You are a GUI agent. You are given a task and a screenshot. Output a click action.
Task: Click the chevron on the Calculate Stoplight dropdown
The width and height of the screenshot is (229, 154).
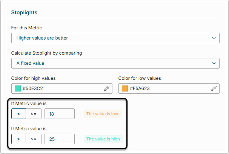(214, 63)
